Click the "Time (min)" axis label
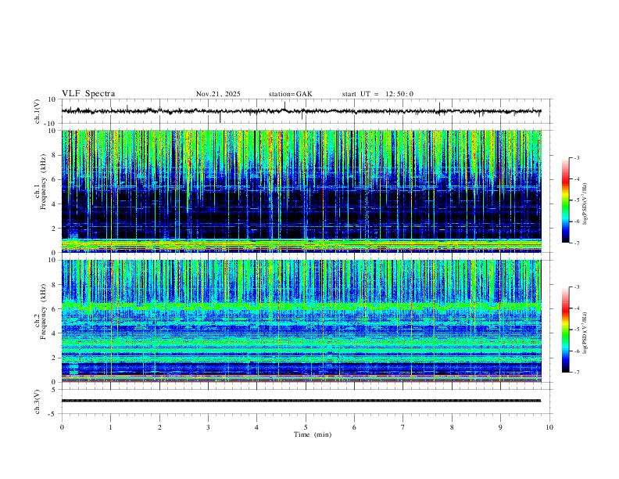Image resolution: width=619 pixels, height=479 pixels. point(313,434)
